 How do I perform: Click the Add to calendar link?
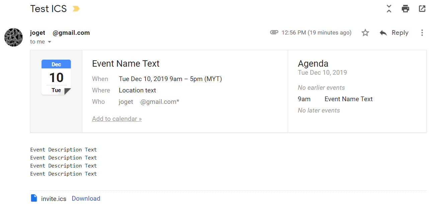[x=117, y=119]
